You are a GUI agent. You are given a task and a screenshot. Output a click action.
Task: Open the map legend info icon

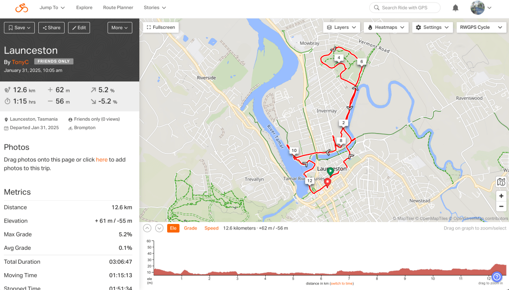[501, 182]
